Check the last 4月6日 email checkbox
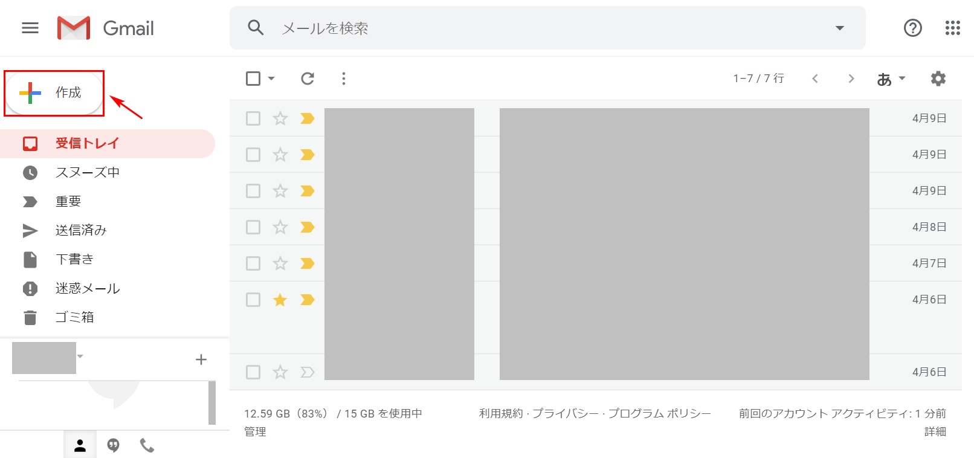Viewport: 974px width, 458px height. (x=253, y=372)
